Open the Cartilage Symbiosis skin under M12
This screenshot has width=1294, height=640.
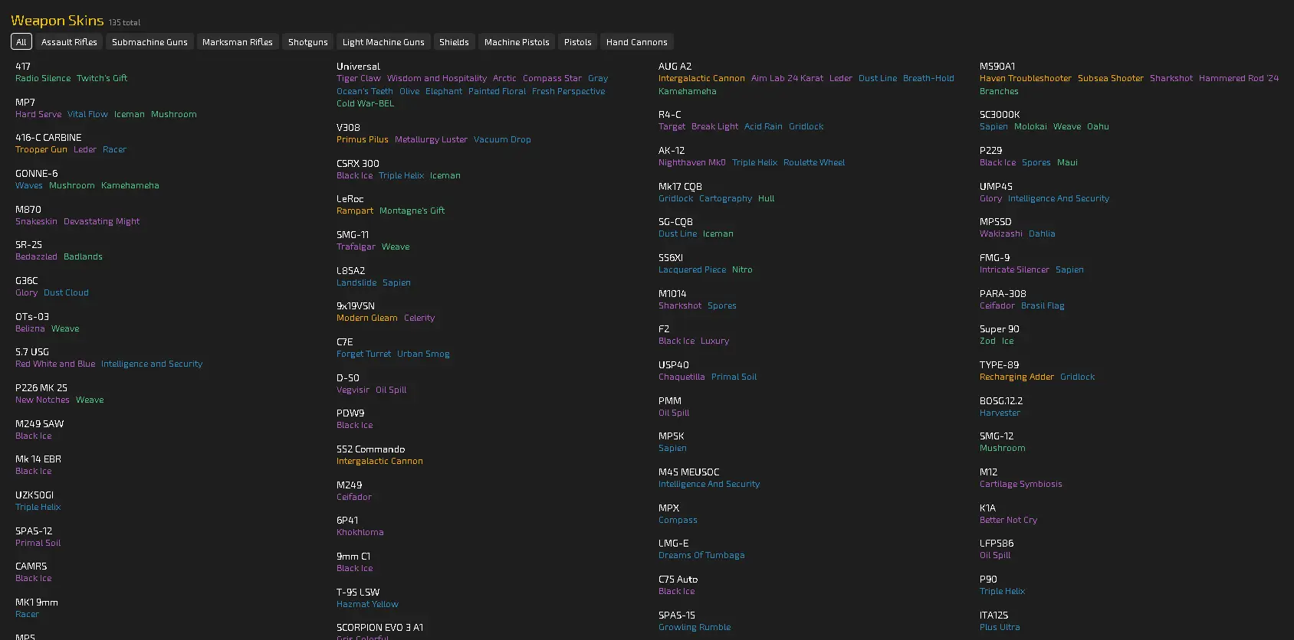tap(1020, 484)
